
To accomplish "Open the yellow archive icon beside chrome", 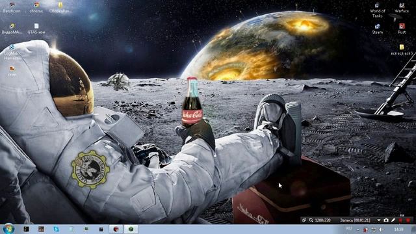I will tap(60, 7).
